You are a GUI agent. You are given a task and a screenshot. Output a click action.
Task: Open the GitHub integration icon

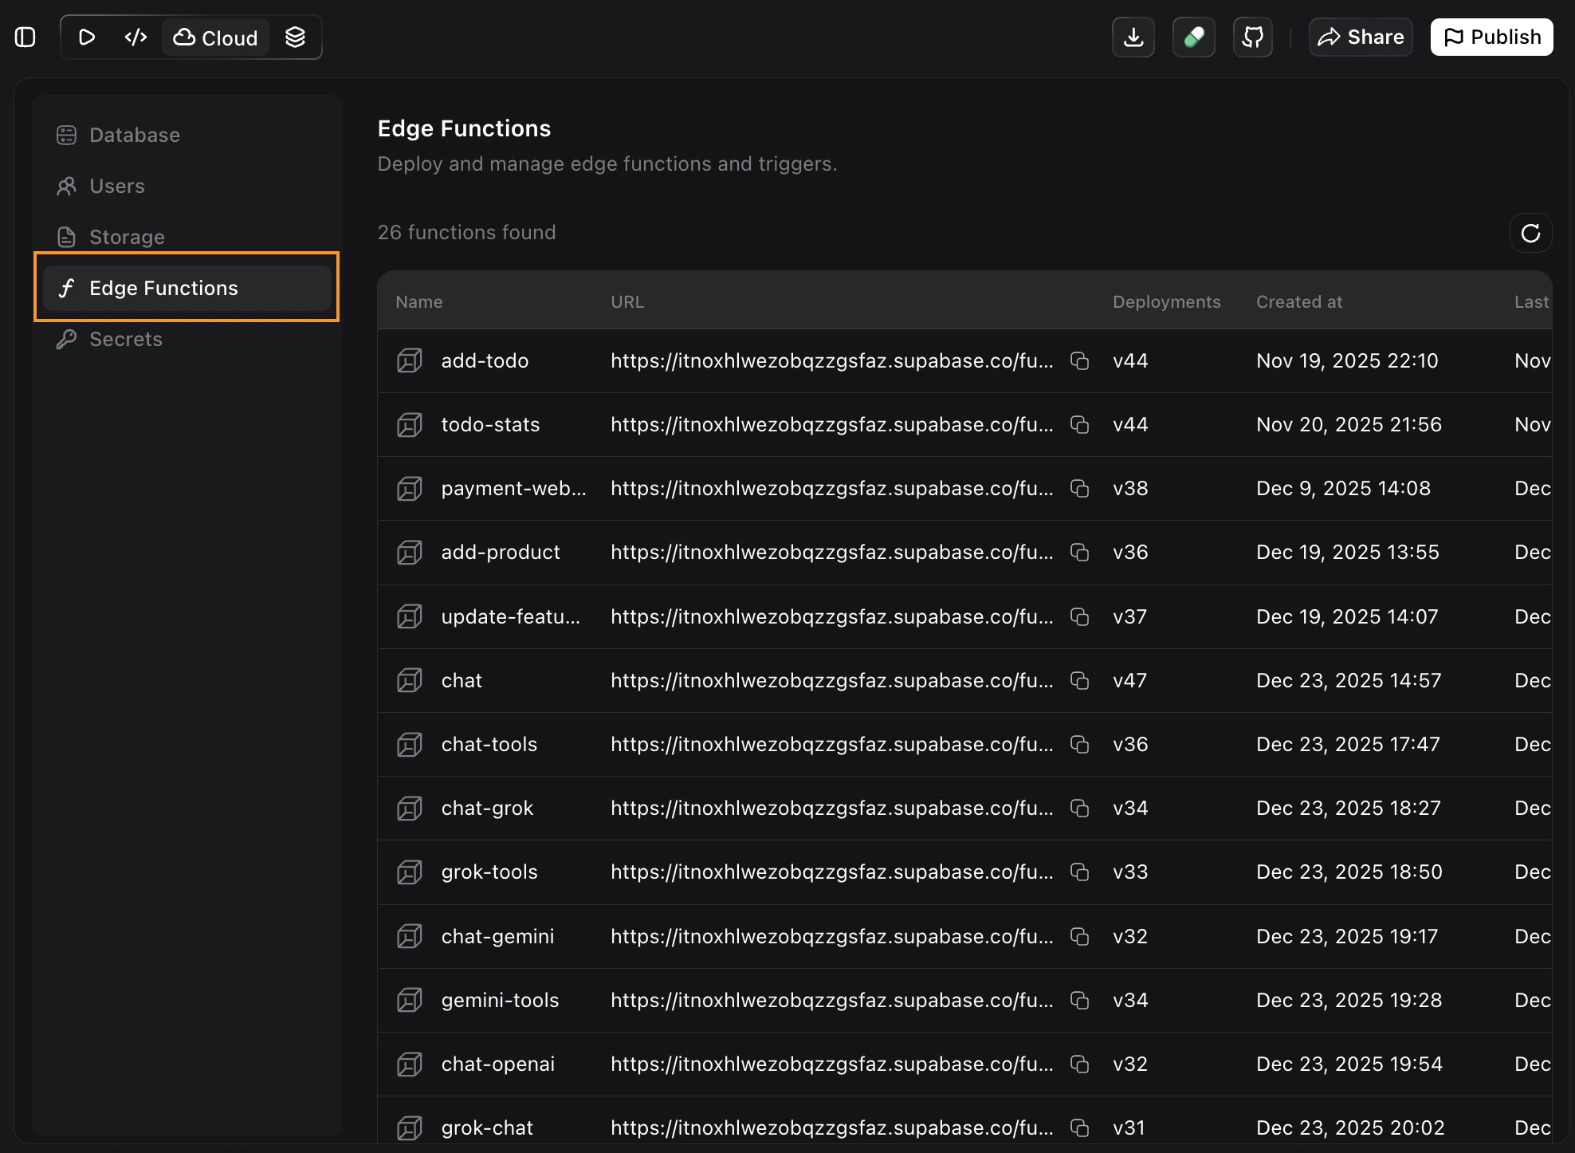1252,37
